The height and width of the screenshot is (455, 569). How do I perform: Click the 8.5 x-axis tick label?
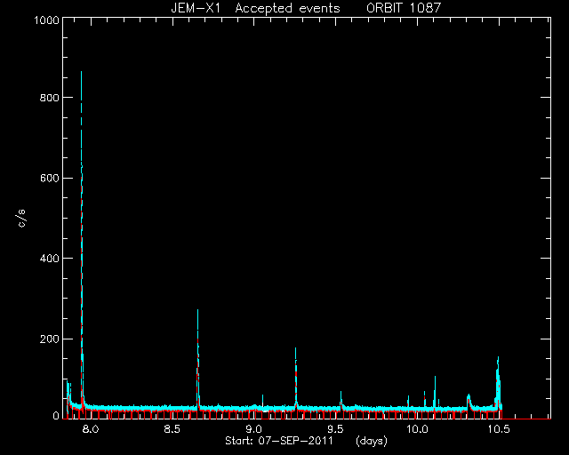tap(172, 429)
